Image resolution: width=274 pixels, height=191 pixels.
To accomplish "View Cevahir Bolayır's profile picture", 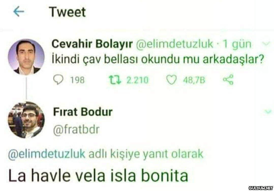I will [x=26, y=56].
